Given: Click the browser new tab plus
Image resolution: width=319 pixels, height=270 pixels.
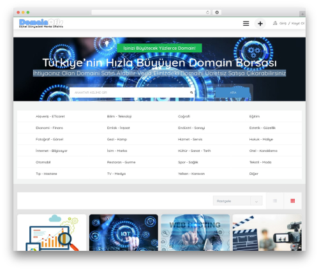Looking at the screenshot, I should pos(302,14).
